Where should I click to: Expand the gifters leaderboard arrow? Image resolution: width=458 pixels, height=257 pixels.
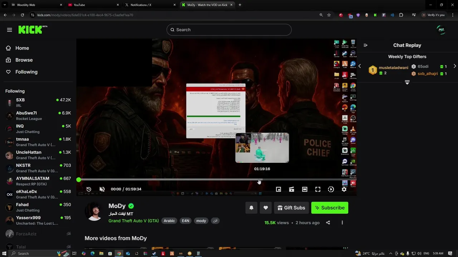(x=407, y=82)
